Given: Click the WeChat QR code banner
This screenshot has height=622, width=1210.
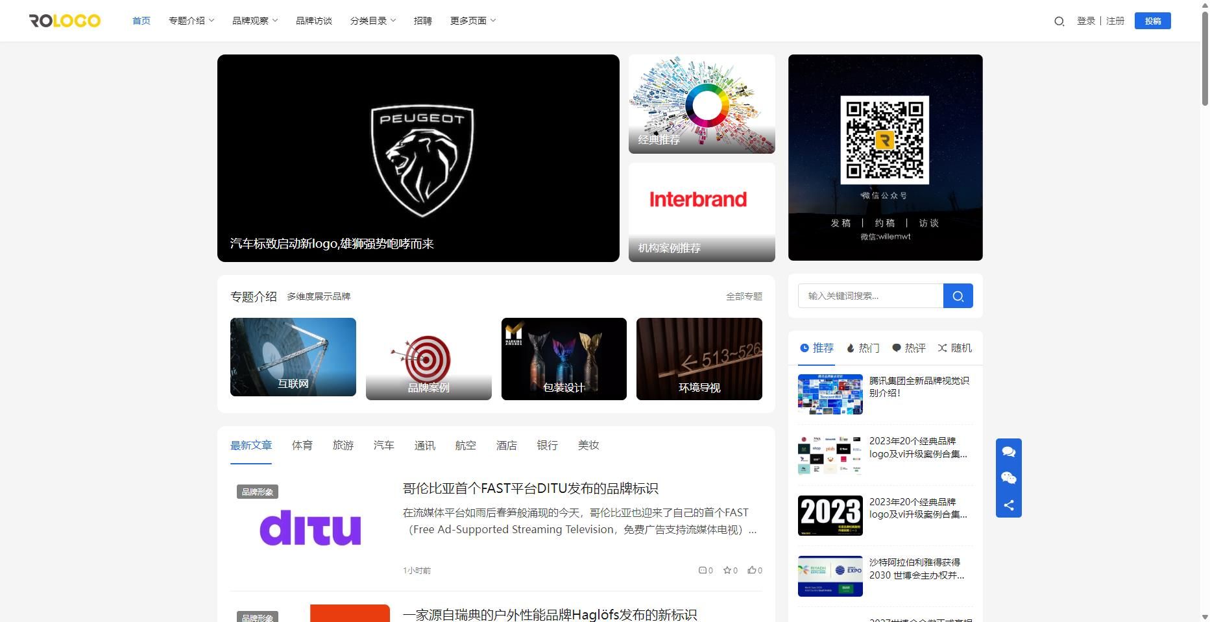Looking at the screenshot, I should point(886,158).
